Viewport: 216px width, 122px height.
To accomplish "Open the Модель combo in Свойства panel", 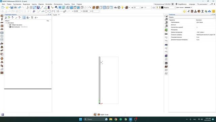I will coord(192,17).
